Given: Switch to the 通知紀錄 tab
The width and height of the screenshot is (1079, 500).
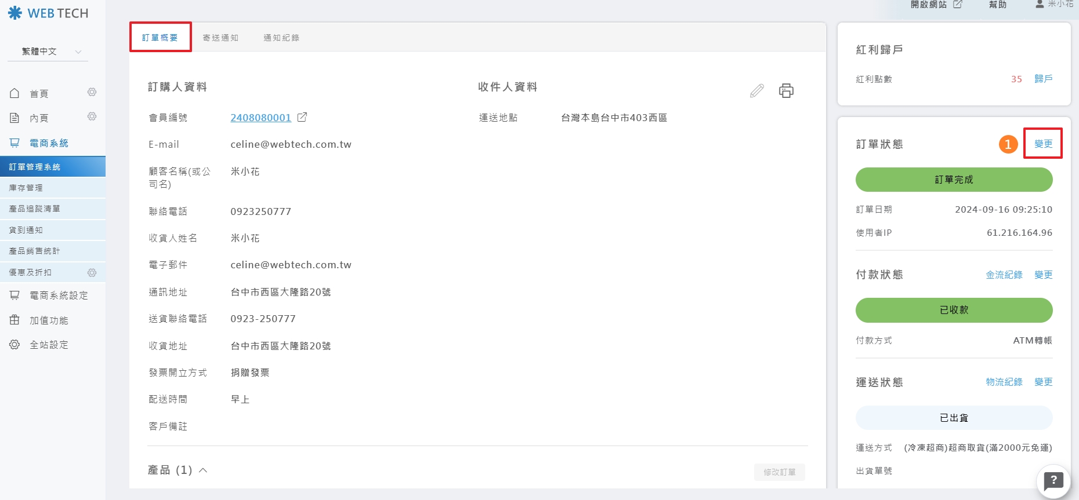Looking at the screenshot, I should click(281, 38).
